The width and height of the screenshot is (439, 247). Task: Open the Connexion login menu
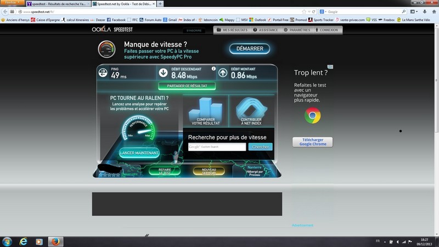point(327,30)
